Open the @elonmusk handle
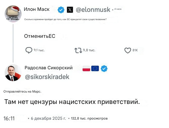The width and height of the screenshot is (169, 128). pos(93,10)
